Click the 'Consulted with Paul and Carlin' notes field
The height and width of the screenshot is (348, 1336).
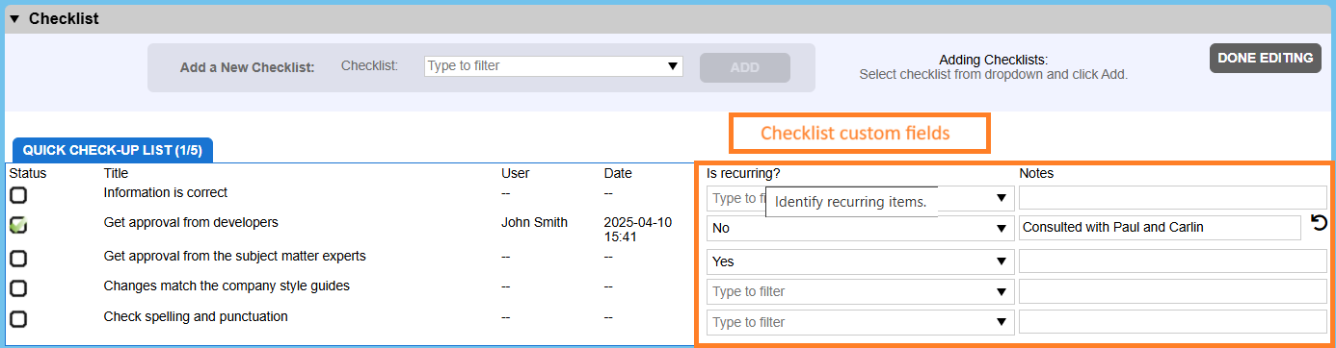(1160, 228)
